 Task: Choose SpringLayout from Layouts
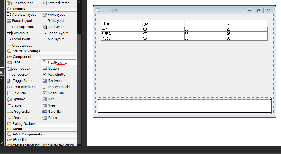pyautogui.click(x=55, y=33)
